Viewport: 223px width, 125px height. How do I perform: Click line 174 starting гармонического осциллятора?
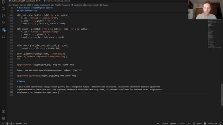(x=90, y=90)
